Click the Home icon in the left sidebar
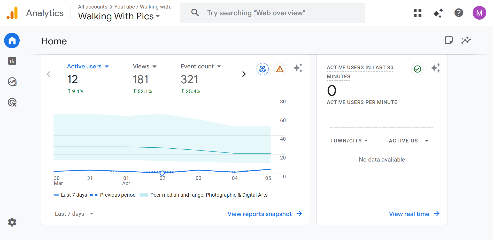Viewport: 493px width, 240px height. 12,41
